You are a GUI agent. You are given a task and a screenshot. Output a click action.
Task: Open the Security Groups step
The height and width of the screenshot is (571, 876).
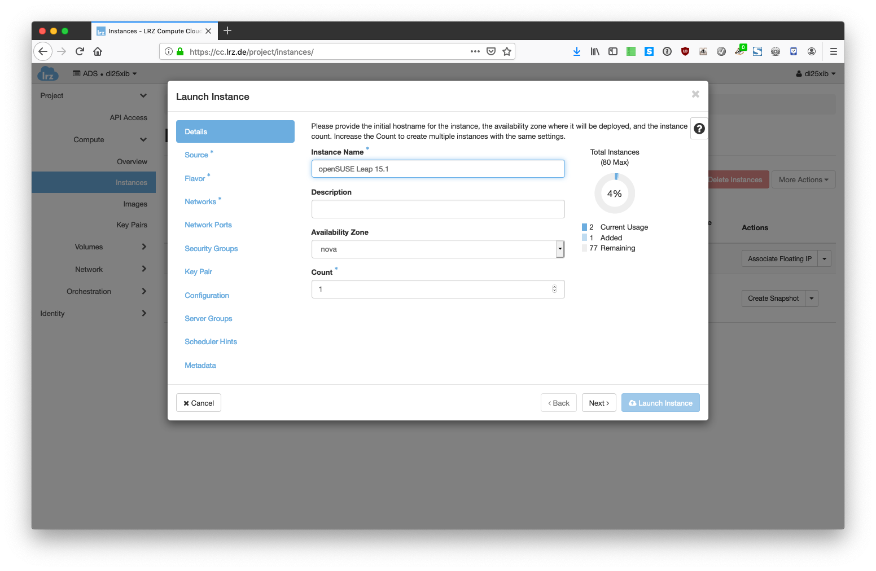211,249
